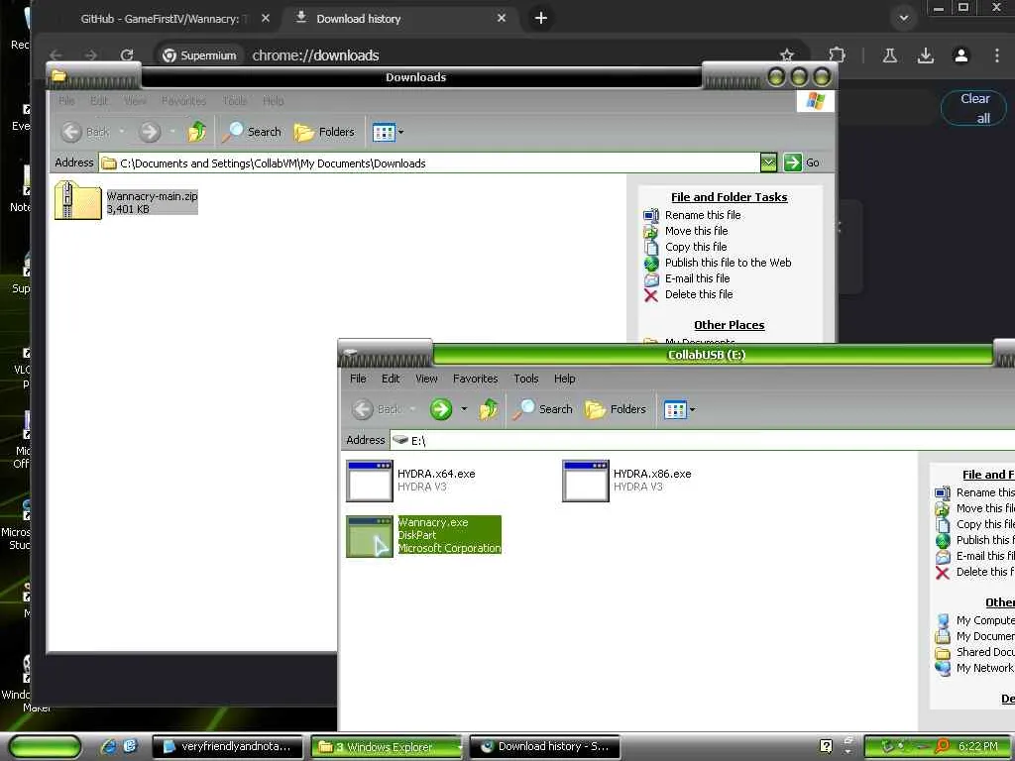Open Favorites menu in CollabUSB window

tap(475, 379)
